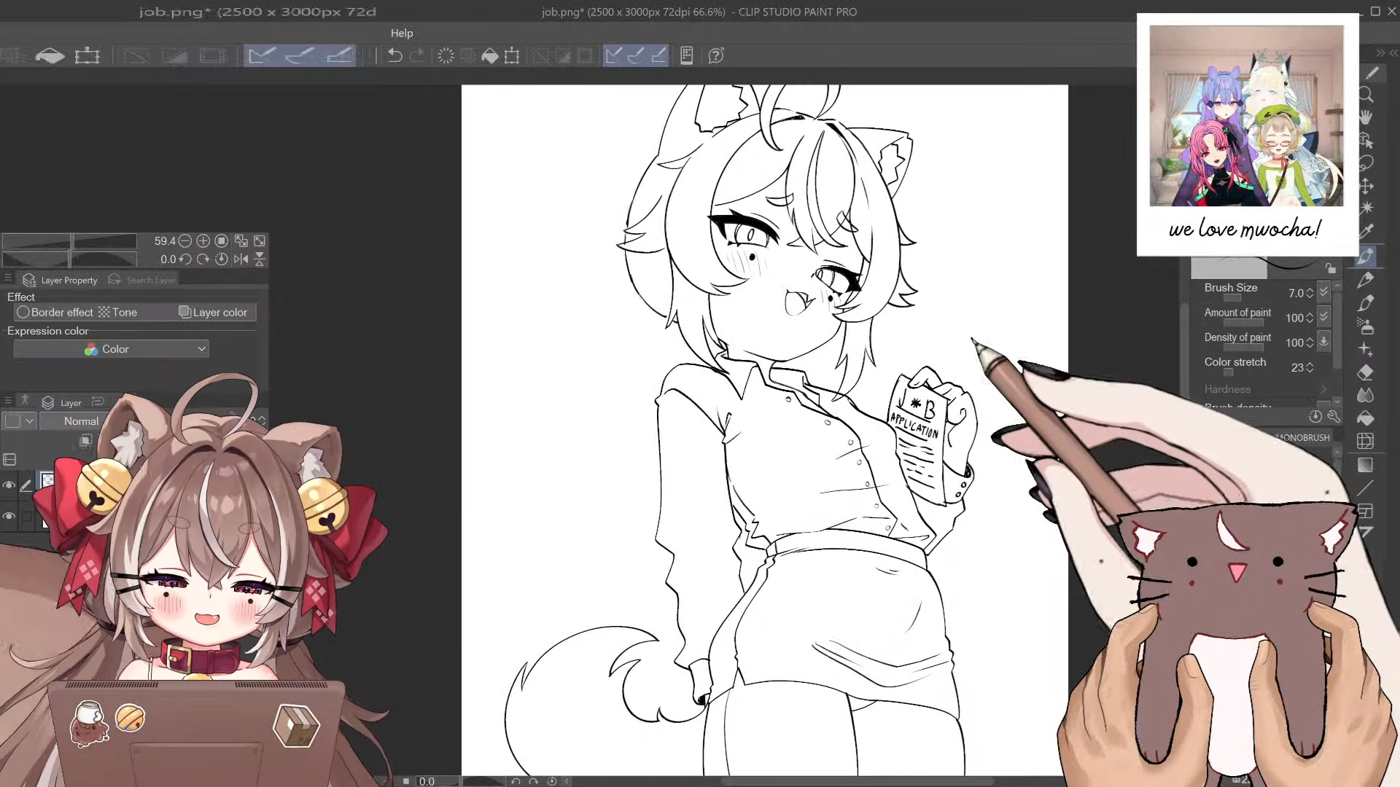Pick the Eyedropper tool
This screenshot has width=1400, height=787.
(x=1366, y=232)
